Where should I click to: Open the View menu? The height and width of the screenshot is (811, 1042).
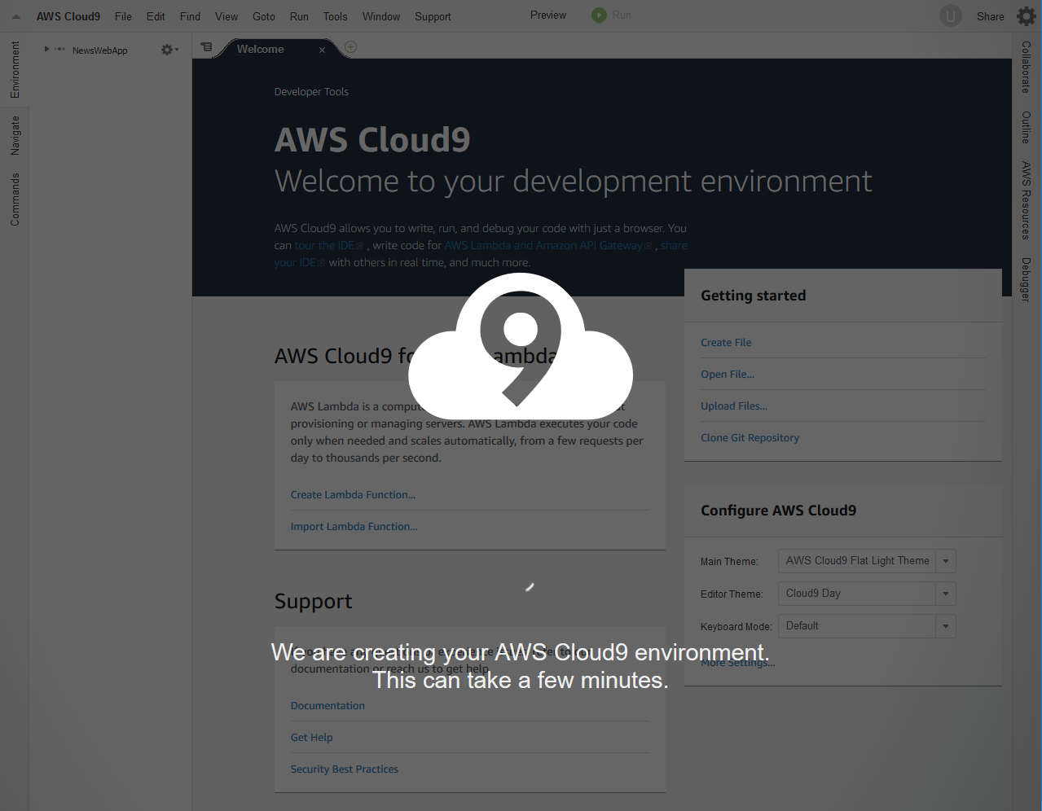pyautogui.click(x=226, y=16)
